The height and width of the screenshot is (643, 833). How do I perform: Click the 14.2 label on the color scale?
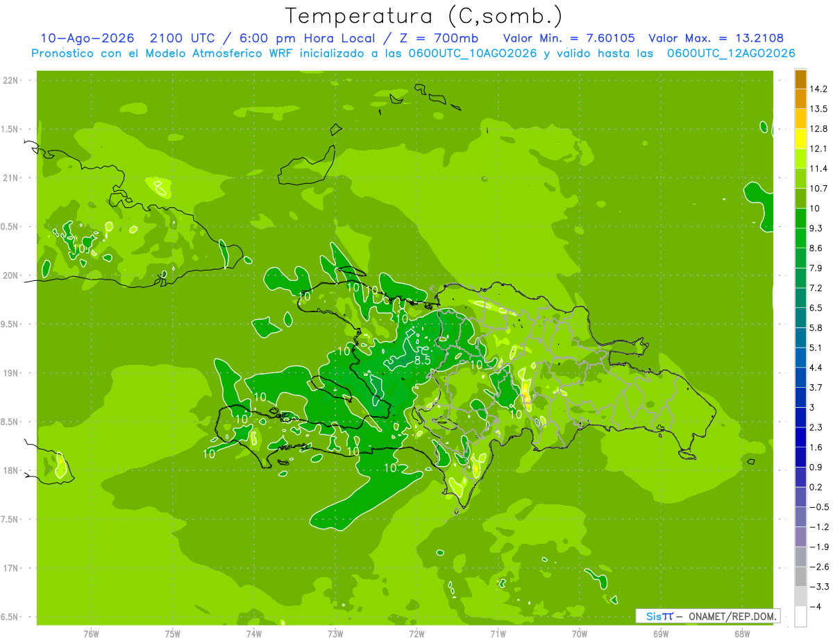[x=818, y=89]
